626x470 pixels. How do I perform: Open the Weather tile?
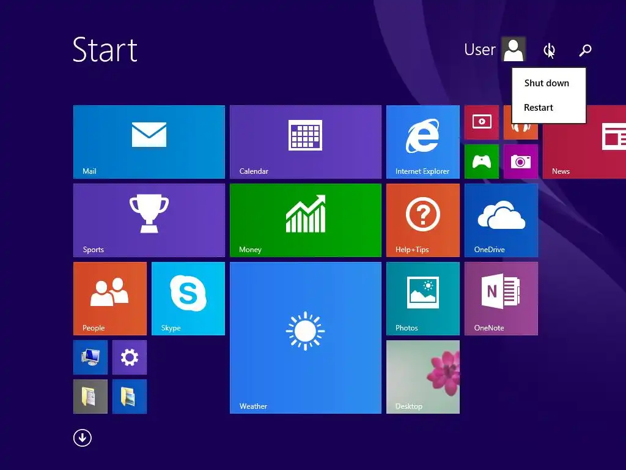pos(306,338)
